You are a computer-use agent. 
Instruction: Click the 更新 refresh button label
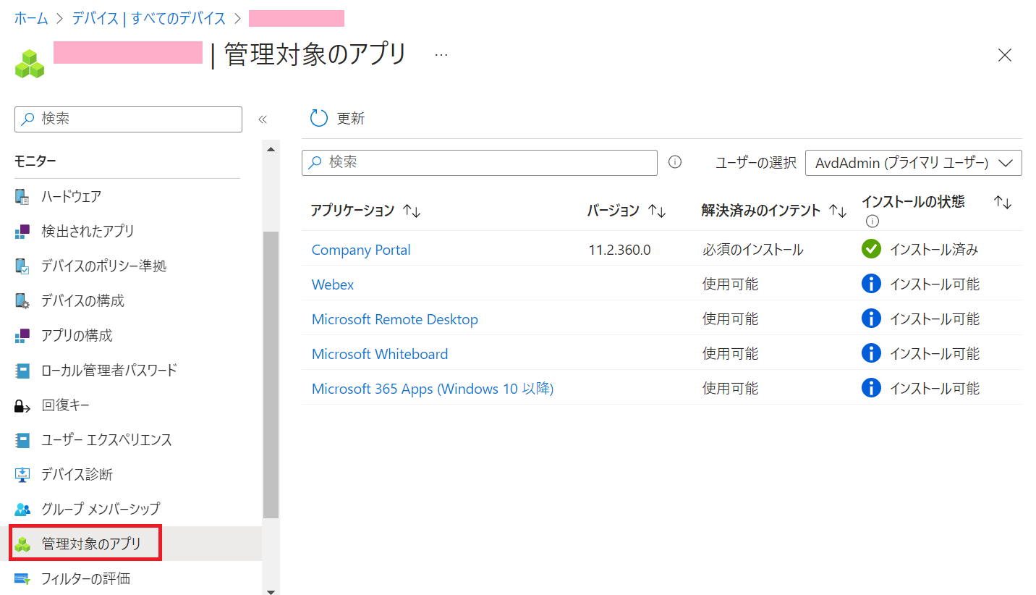click(351, 119)
